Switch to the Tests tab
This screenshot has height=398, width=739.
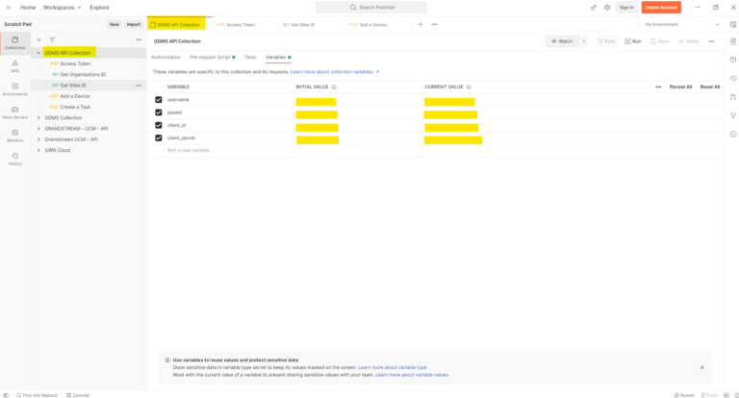pos(250,57)
